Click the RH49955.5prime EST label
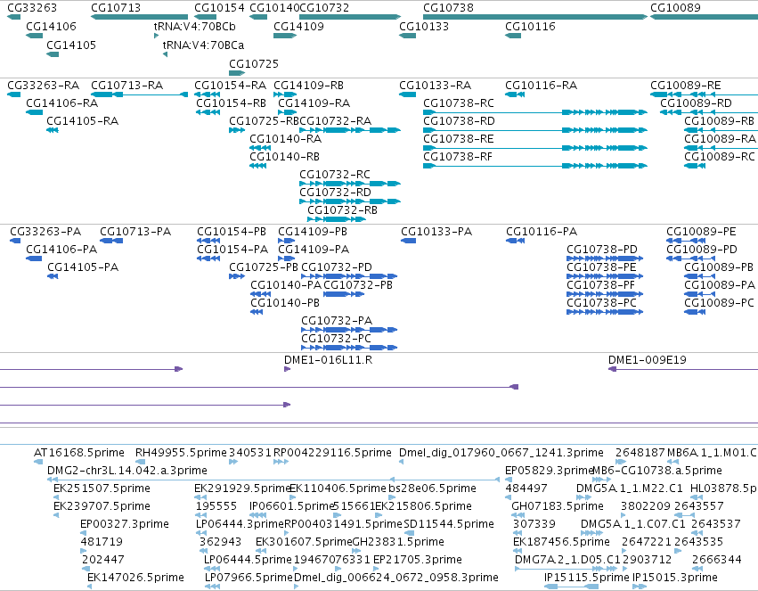 [181, 453]
